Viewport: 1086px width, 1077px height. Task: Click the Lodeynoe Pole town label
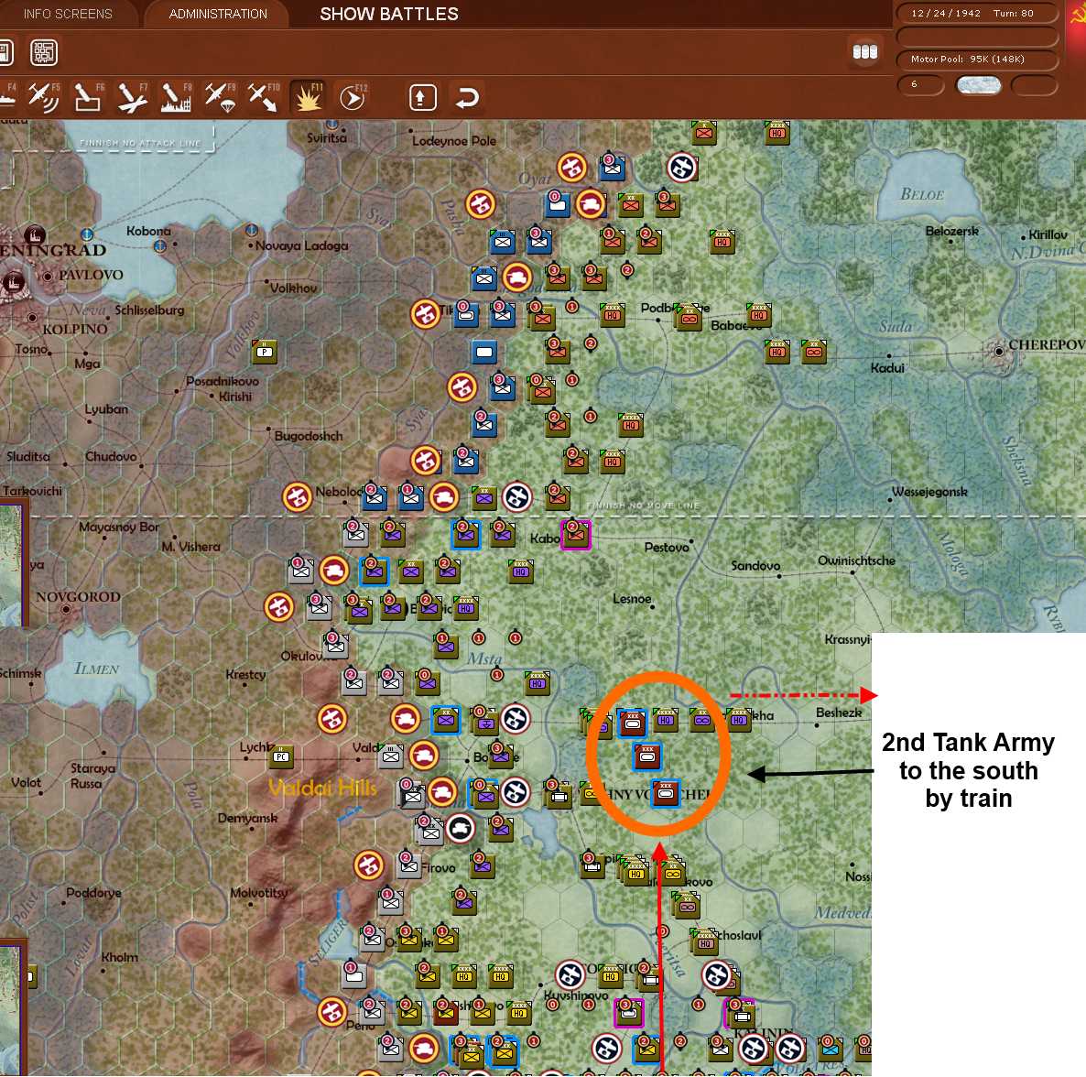click(453, 141)
